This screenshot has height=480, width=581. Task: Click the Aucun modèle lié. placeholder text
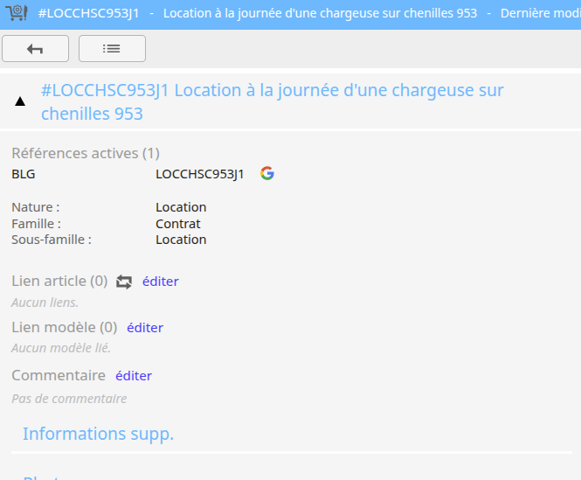61,348
